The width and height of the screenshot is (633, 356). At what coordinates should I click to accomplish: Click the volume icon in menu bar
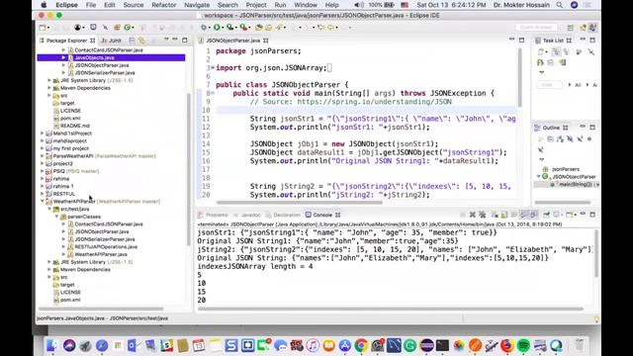tap(358, 5)
